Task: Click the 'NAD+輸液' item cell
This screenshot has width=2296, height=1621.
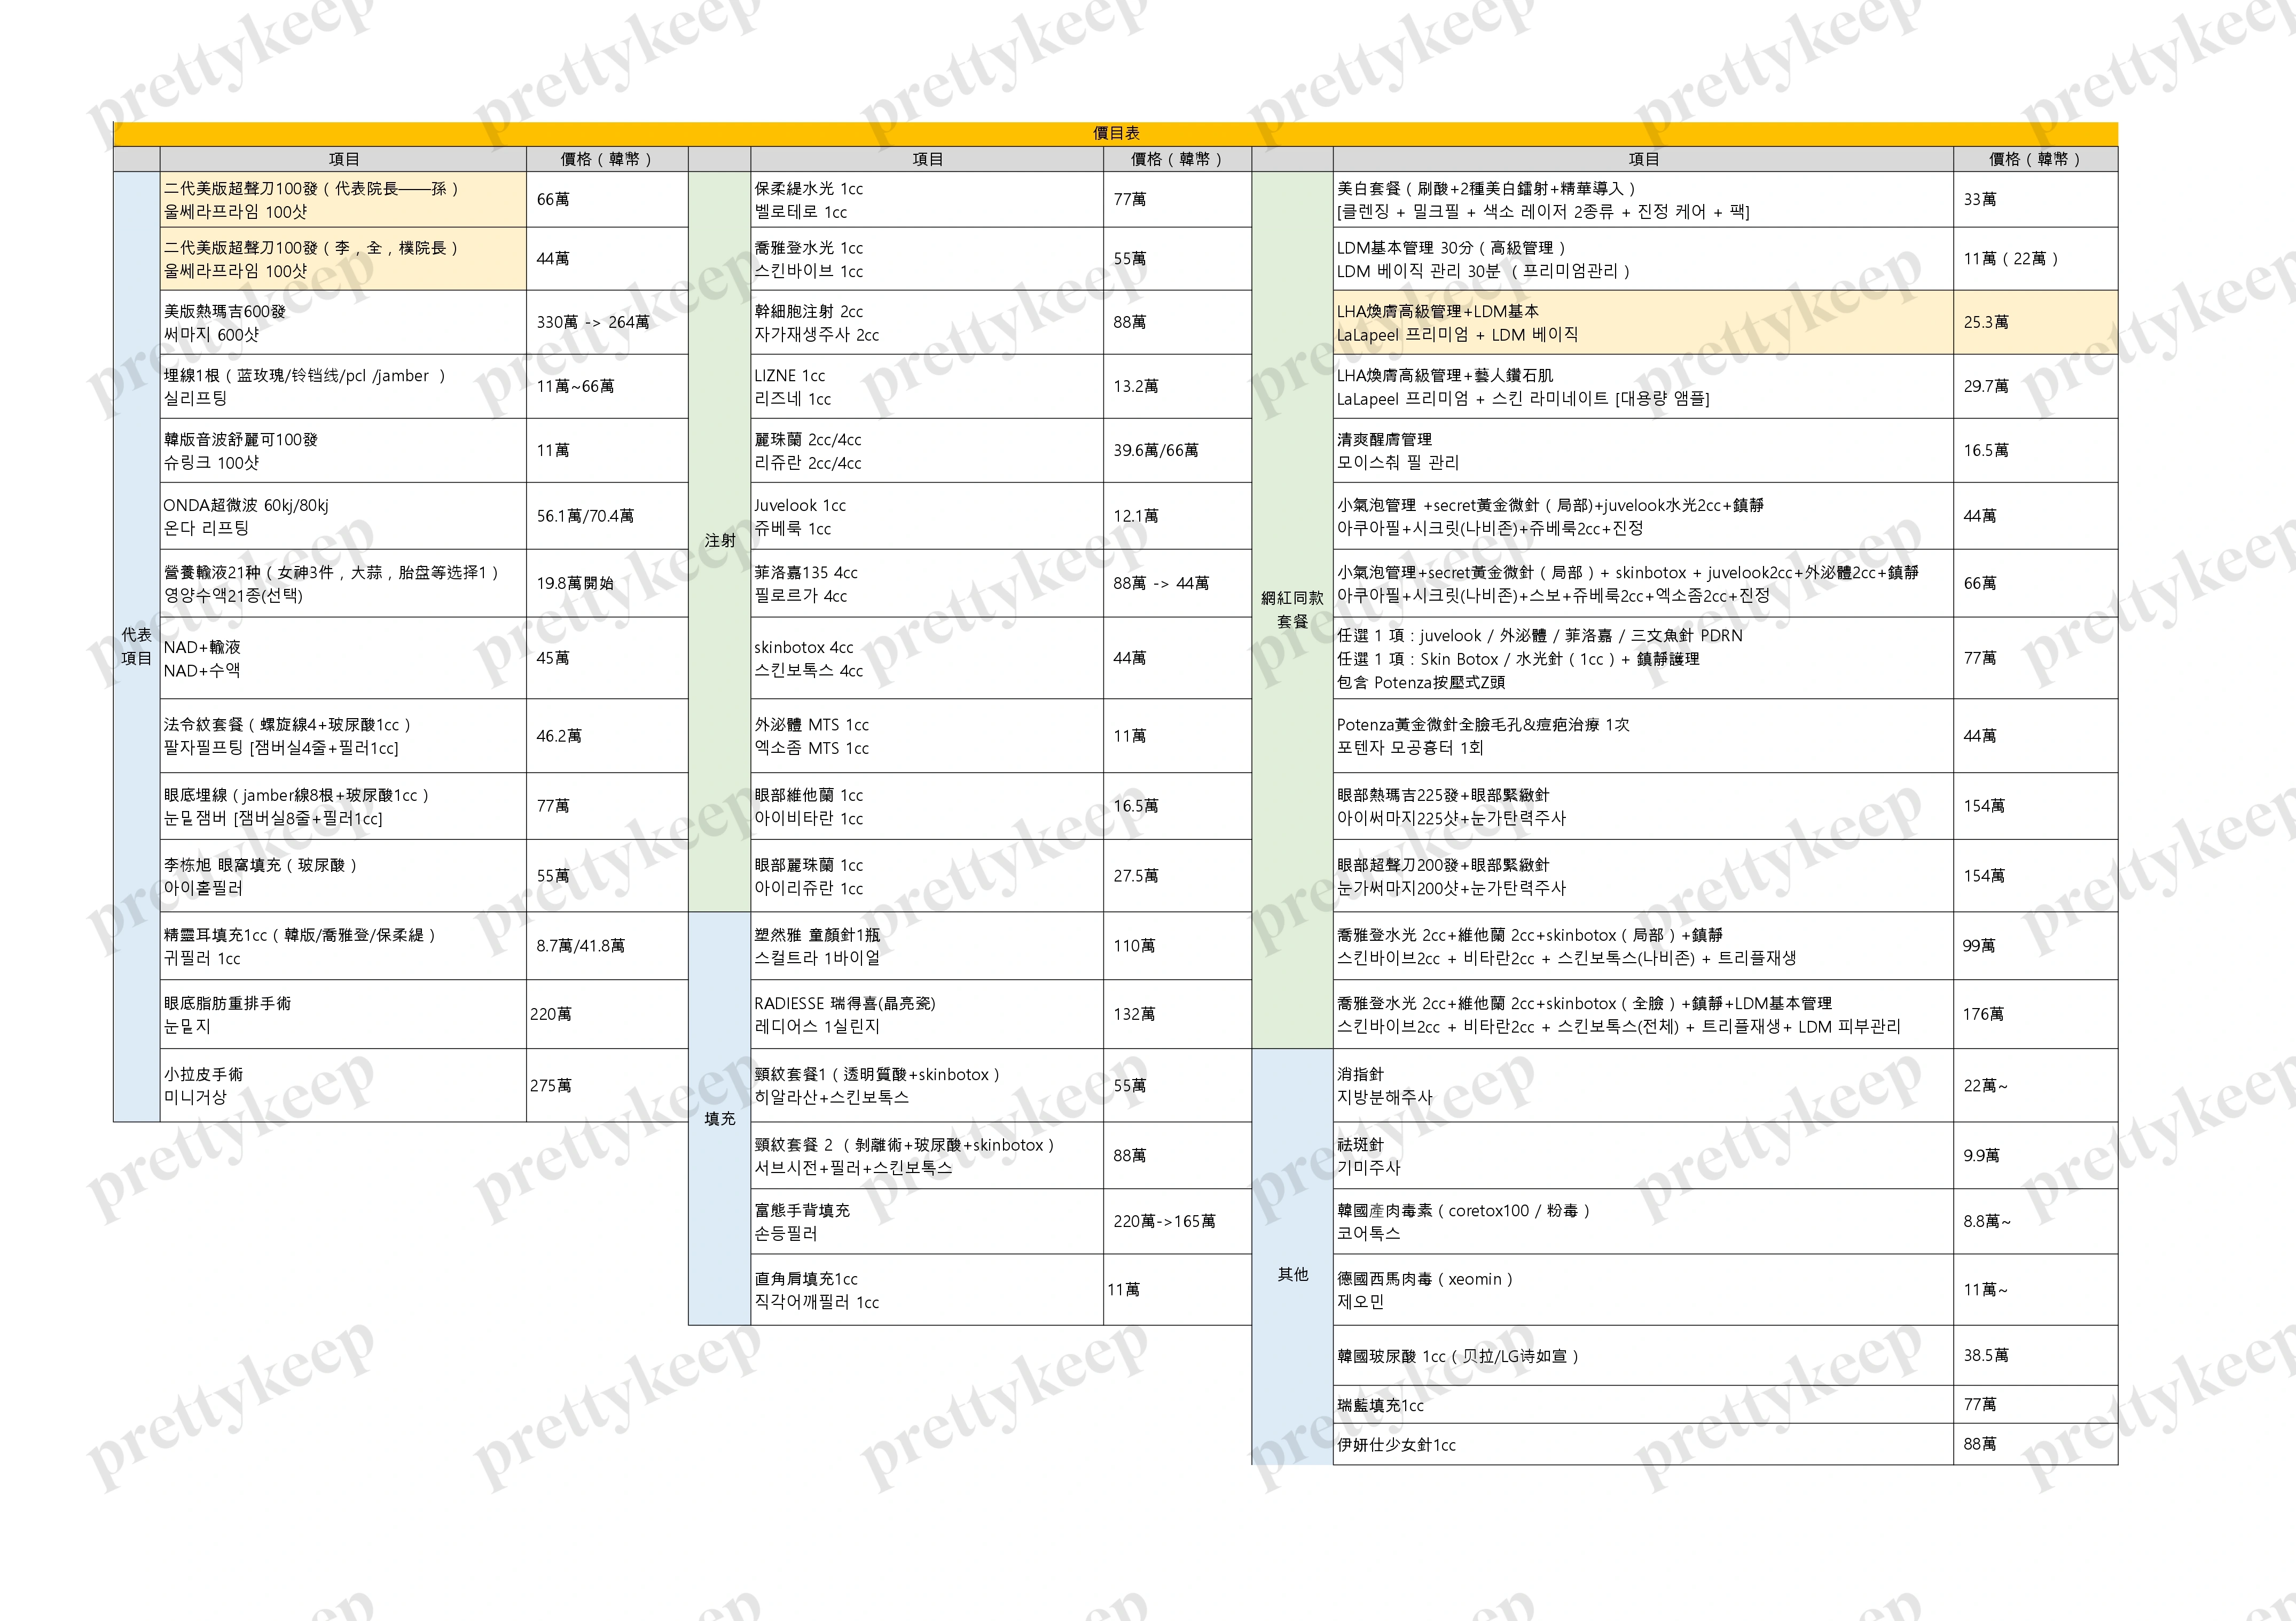Action: (343, 658)
